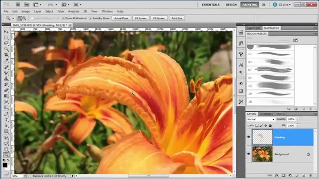The image size is (319, 179).
Task: Hide the Painting layer via eye icon
Action: pos(249,137)
